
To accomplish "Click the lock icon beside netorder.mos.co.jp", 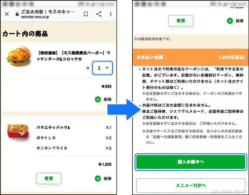I will pos(17,14).
